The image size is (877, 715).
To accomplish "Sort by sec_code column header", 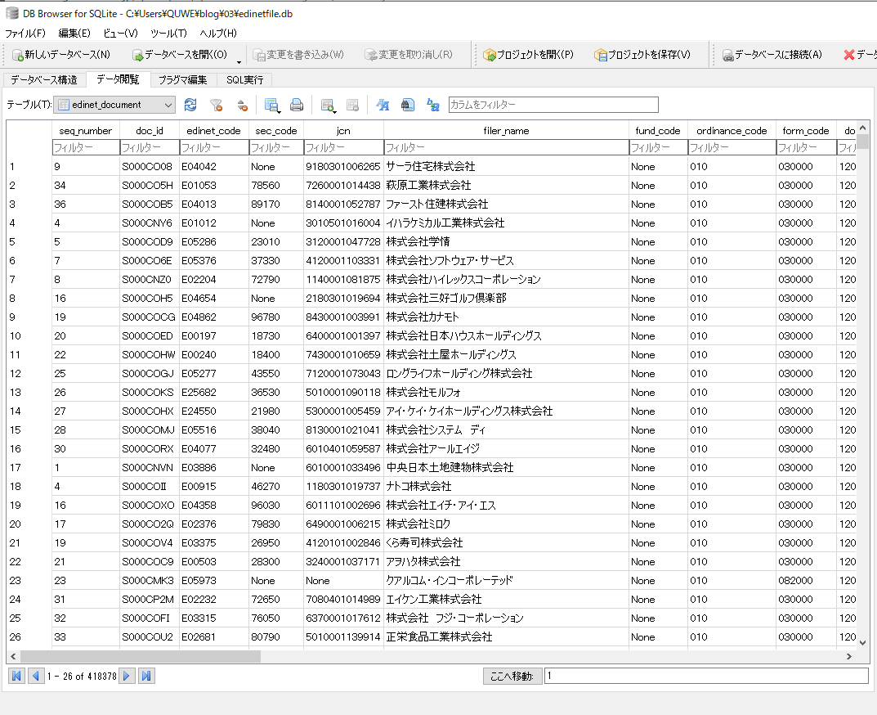I will [275, 130].
